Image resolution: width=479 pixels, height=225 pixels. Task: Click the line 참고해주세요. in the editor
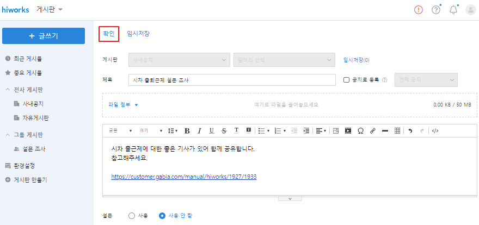130,158
